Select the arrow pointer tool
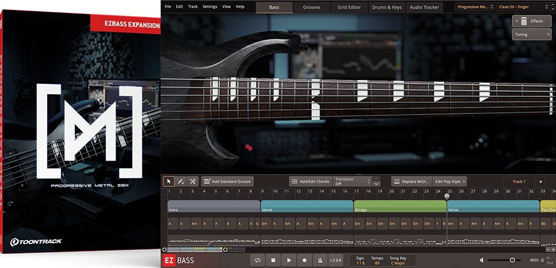This screenshot has width=556, height=268. point(169,181)
